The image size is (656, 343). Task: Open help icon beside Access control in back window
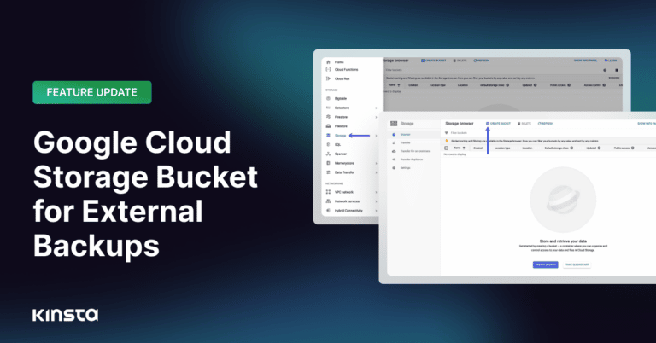tap(604, 85)
